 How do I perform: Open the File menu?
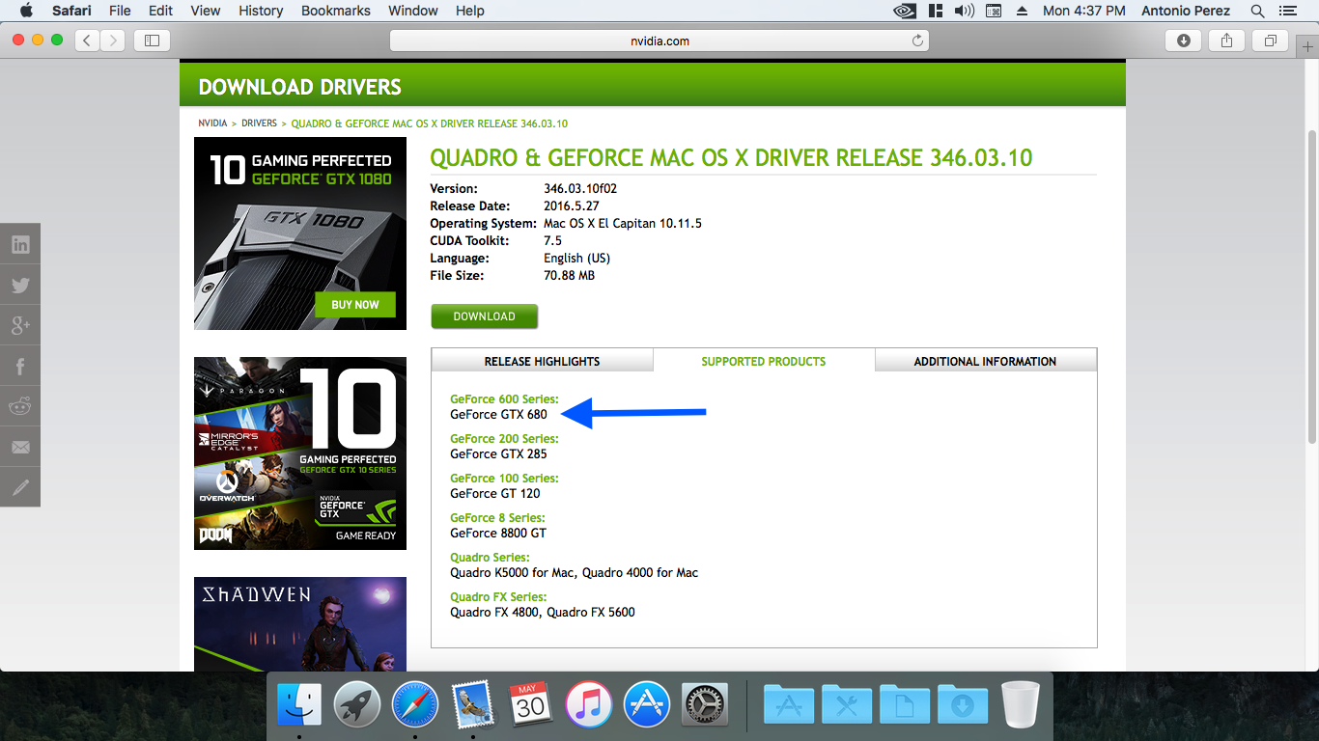click(120, 11)
